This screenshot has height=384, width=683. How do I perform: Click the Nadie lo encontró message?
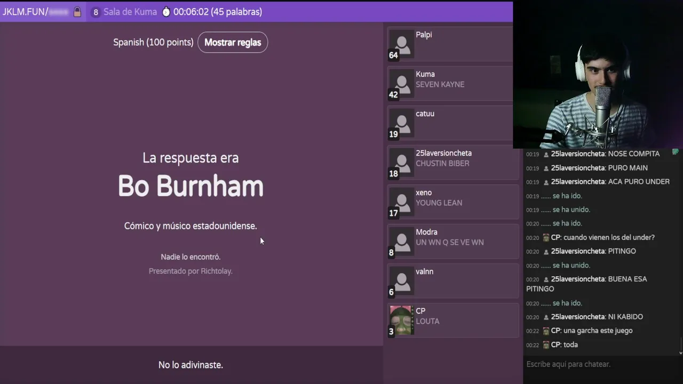point(190,257)
